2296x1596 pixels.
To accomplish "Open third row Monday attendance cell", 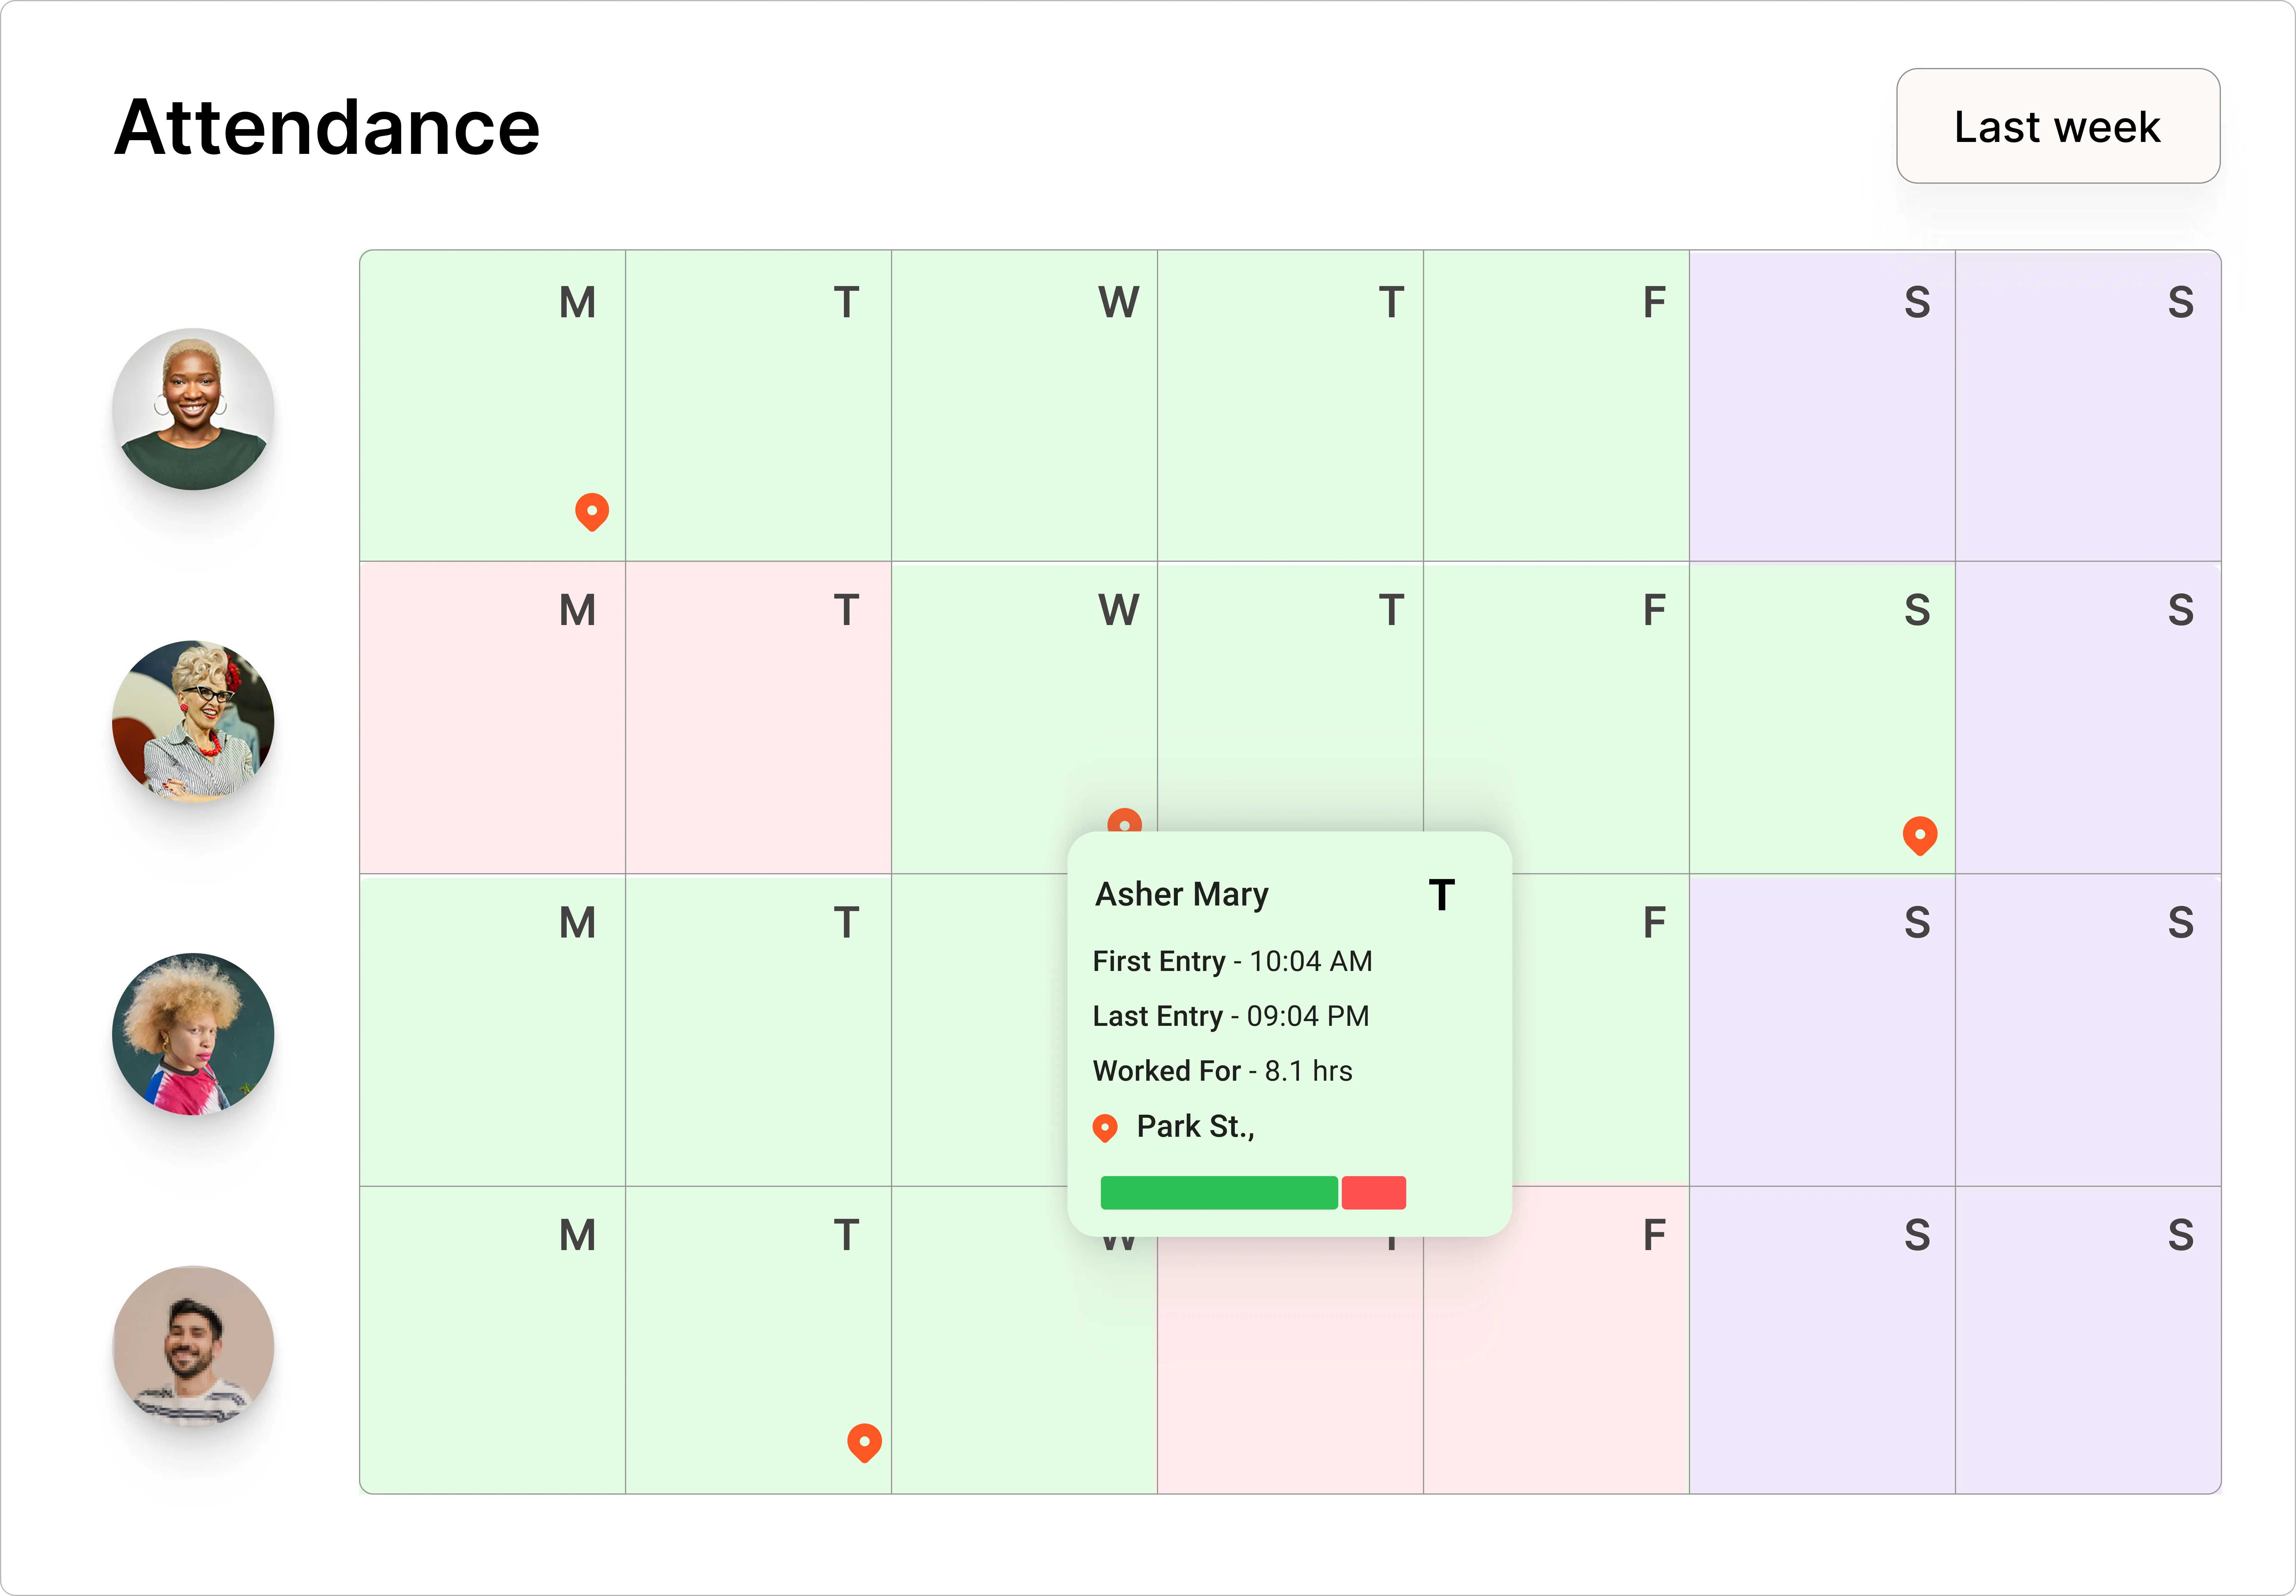I will pos(493,1030).
